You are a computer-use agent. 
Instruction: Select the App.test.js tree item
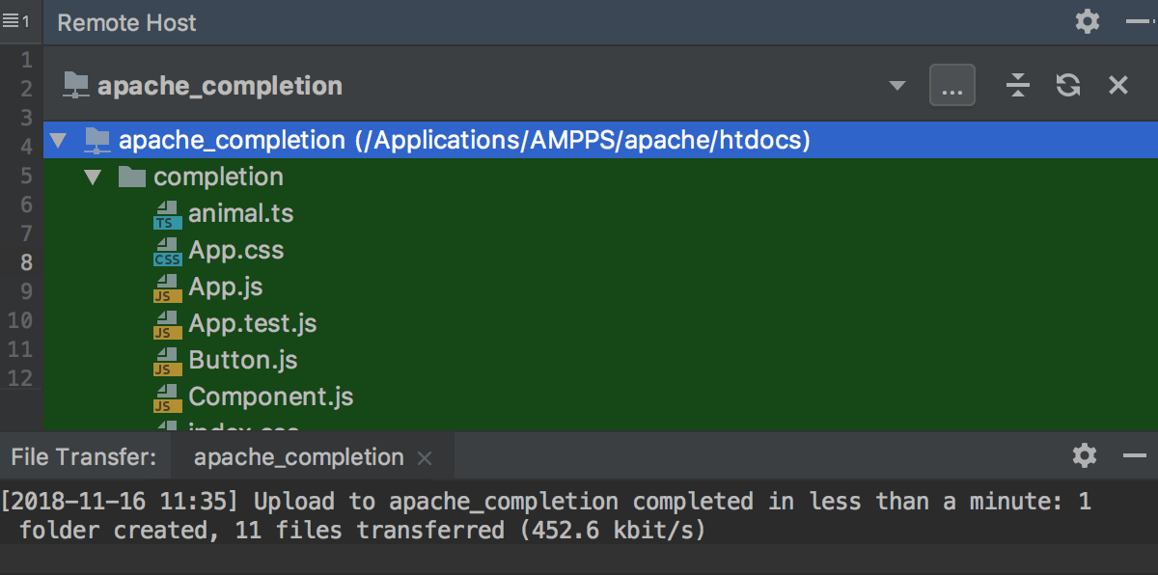[252, 323]
